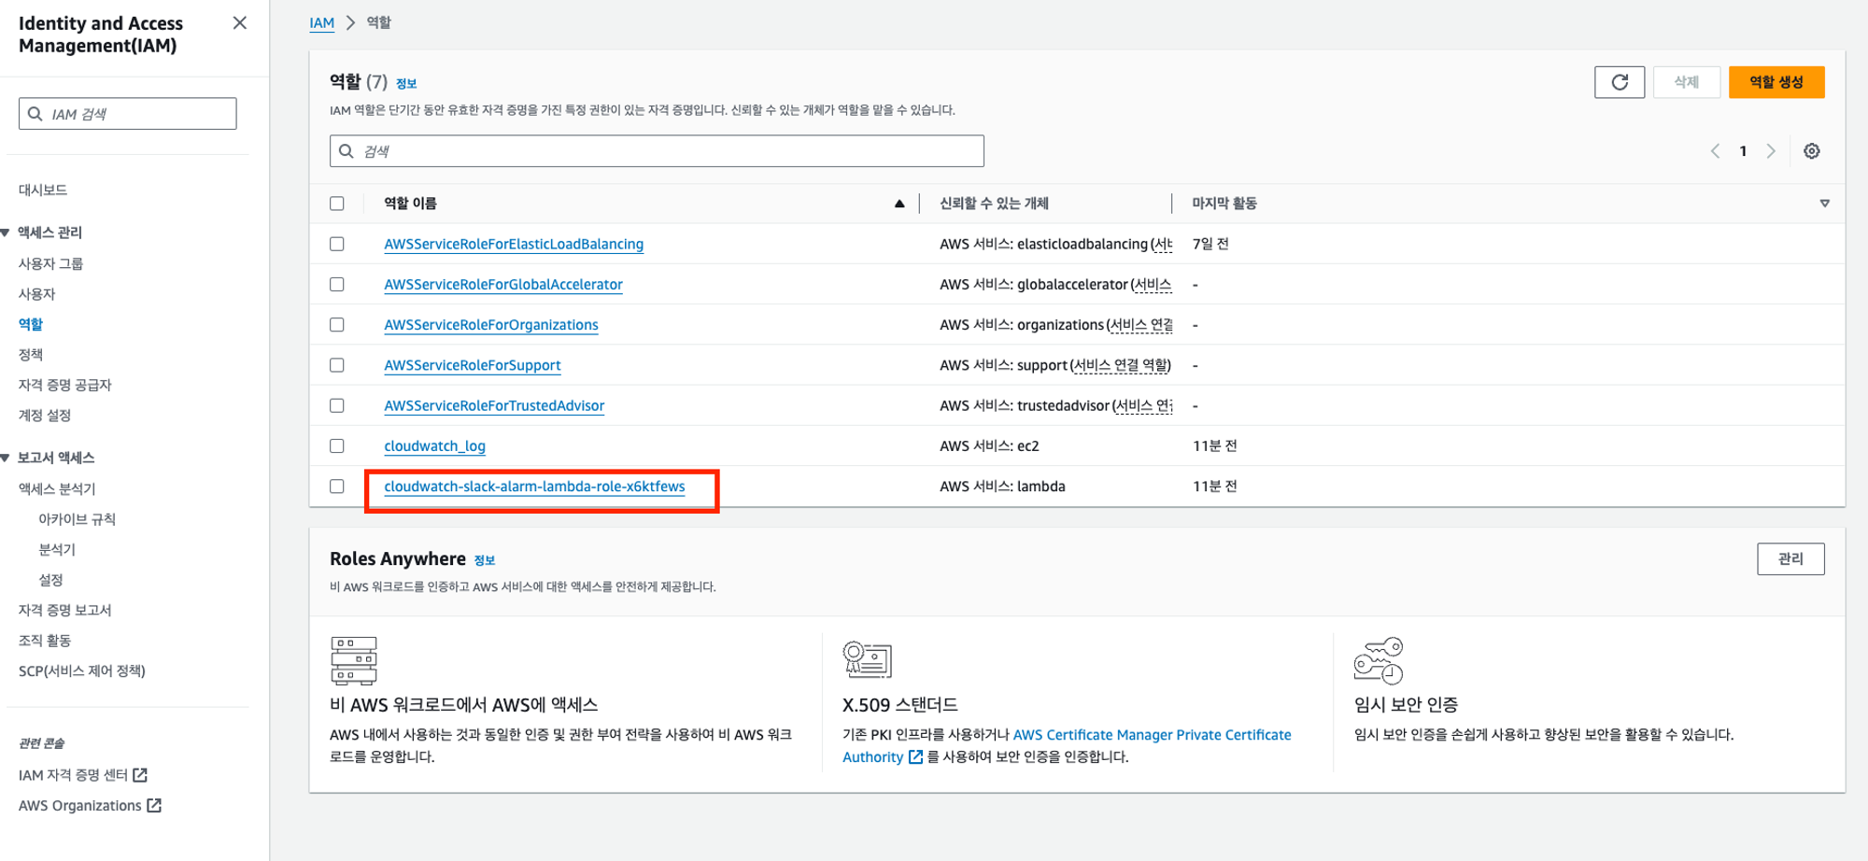Image resolution: width=1868 pixels, height=861 pixels.
Task: Open 대시보드 in sidebar
Action: pyautogui.click(x=43, y=190)
